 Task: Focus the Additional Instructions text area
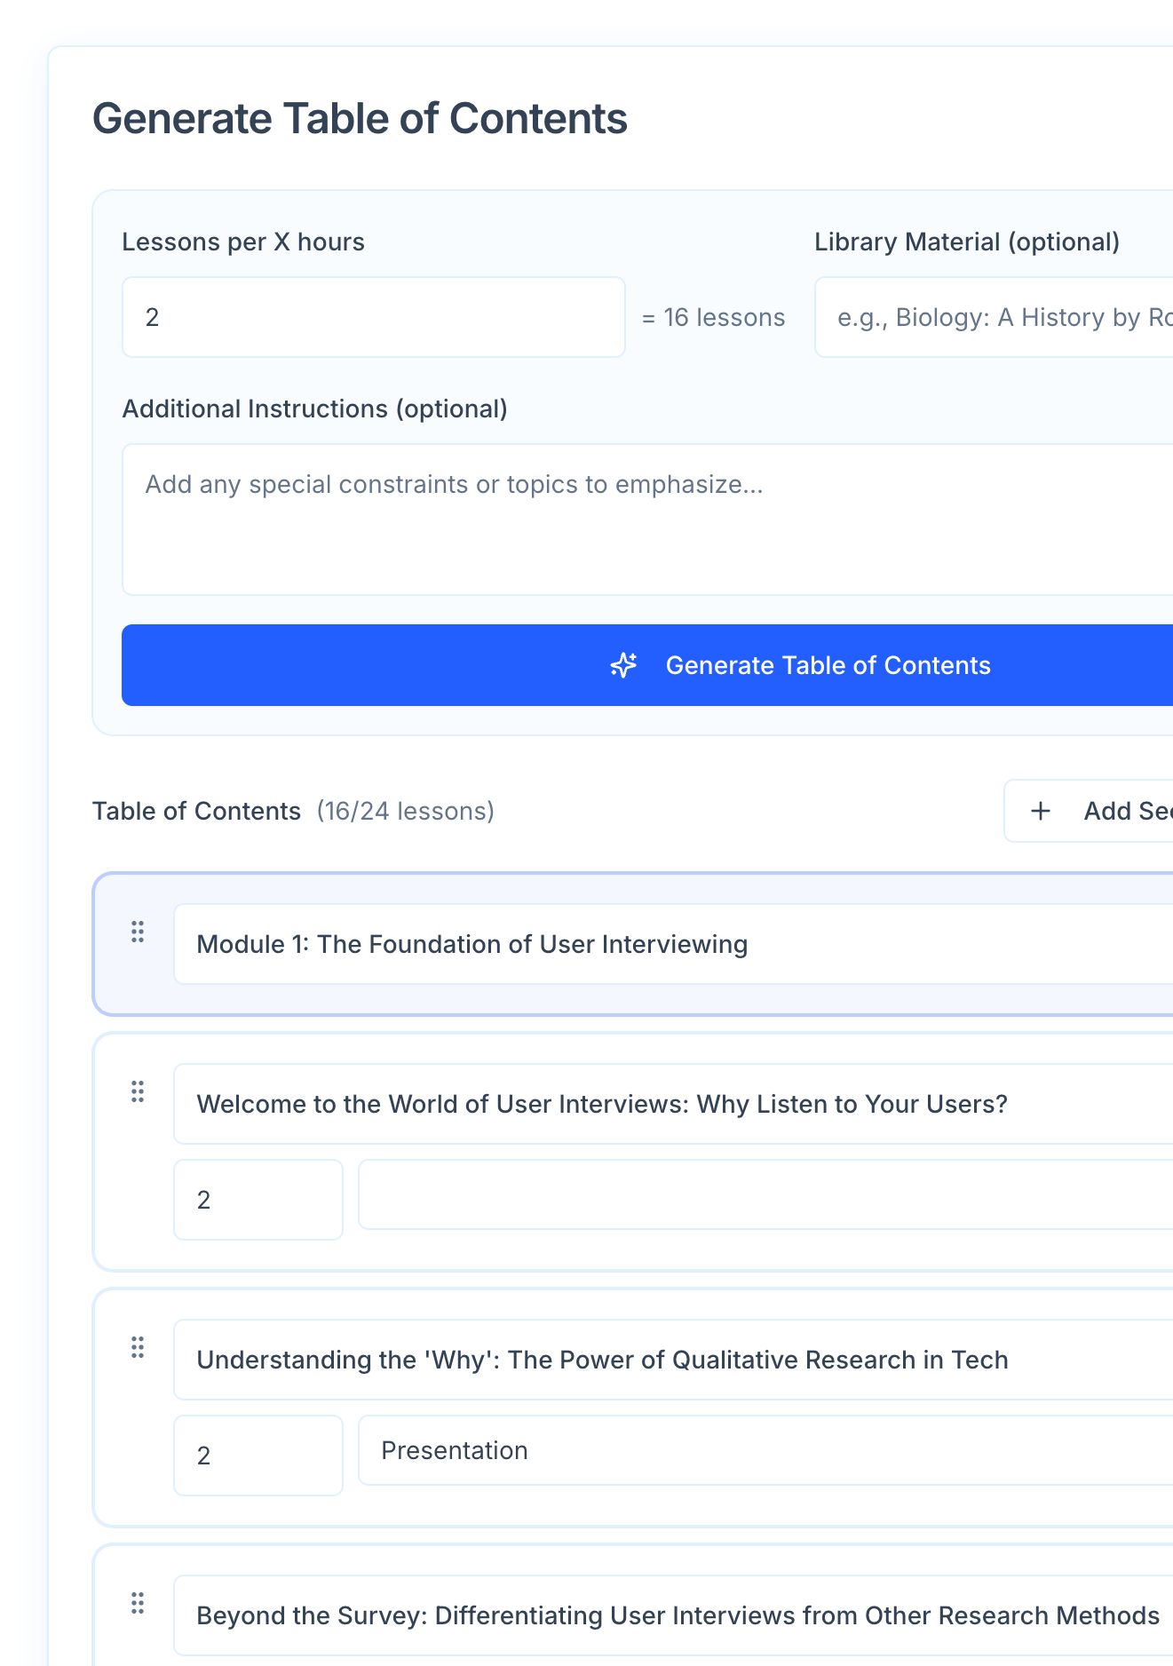point(648,520)
